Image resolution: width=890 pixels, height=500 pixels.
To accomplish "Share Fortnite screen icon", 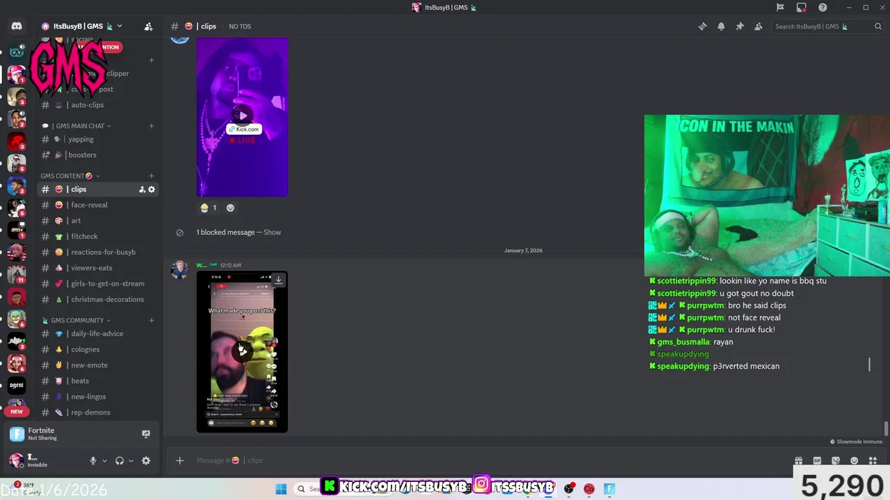I will pyautogui.click(x=146, y=434).
